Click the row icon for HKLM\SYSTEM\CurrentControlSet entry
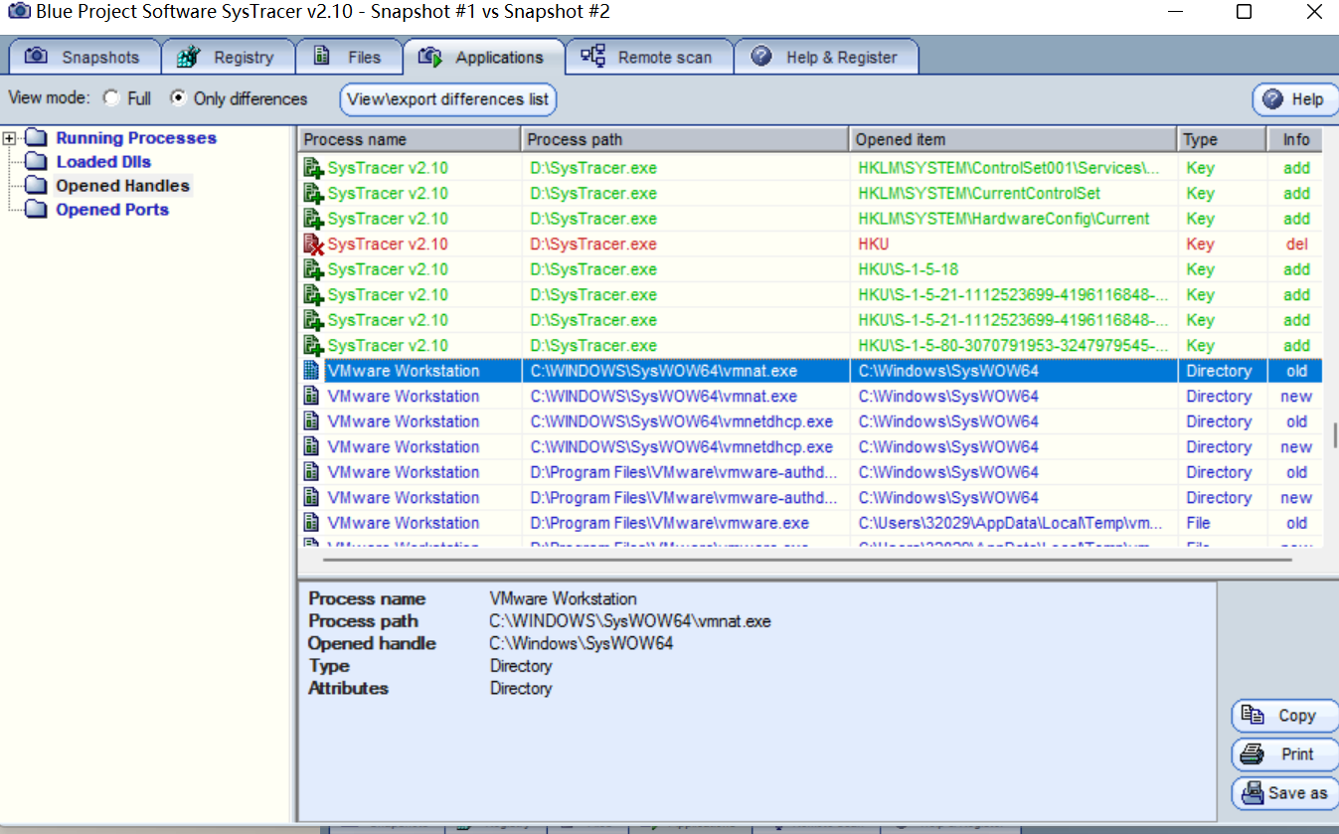 pyautogui.click(x=313, y=193)
